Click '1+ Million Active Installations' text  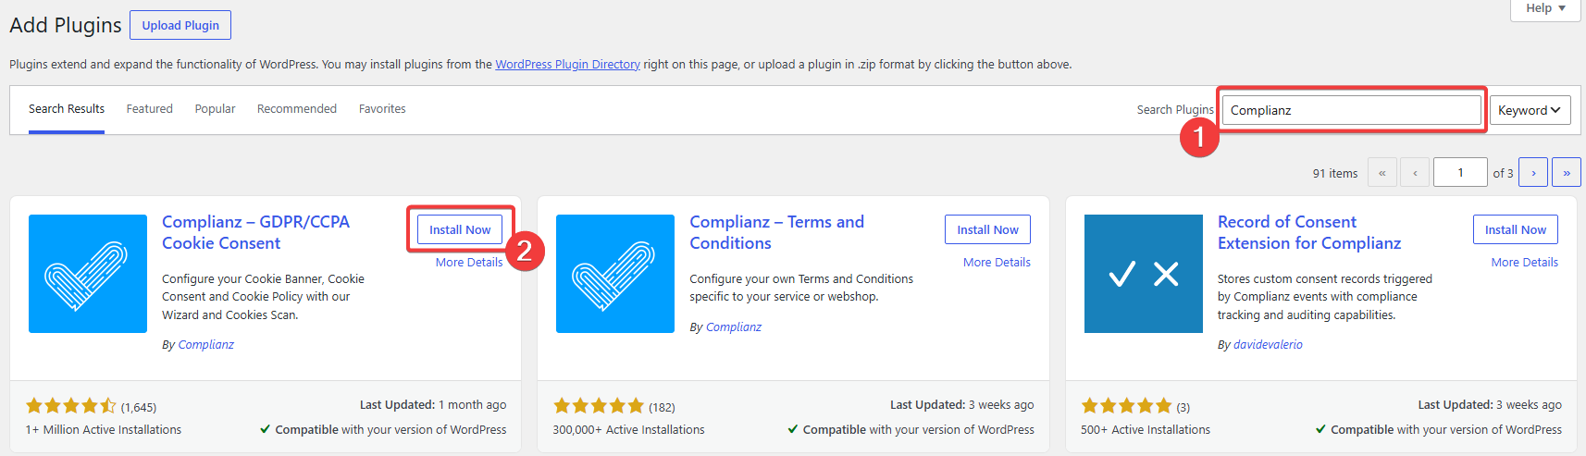(x=104, y=430)
